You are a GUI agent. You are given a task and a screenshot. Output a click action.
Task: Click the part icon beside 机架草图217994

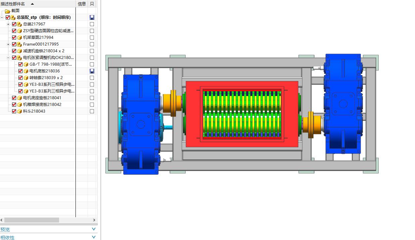[x=19, y=38]
